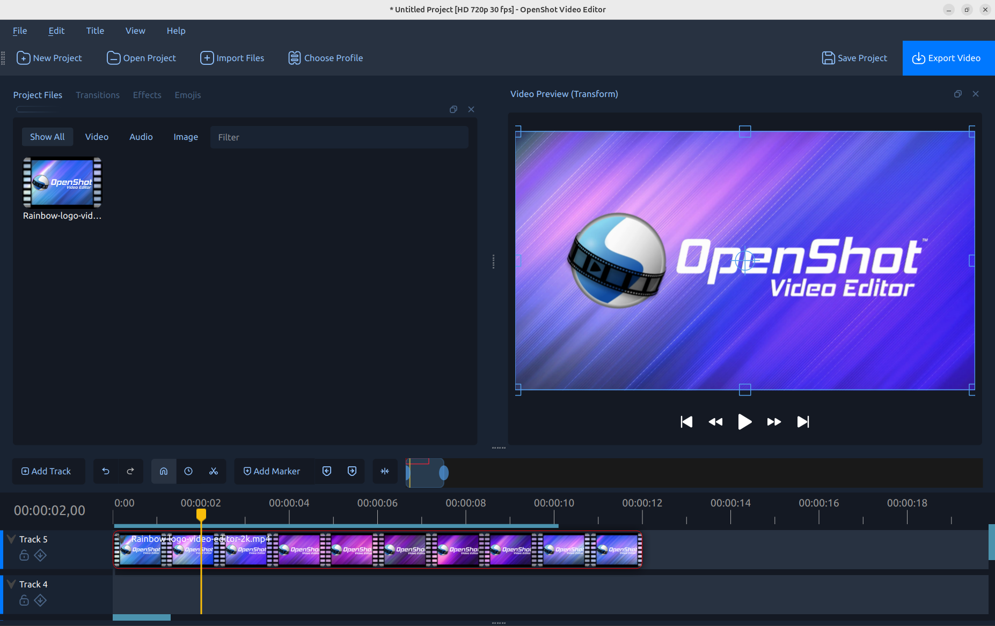The height and width of the screenshot is (626, 995).
Task: Switch the file filter to Video only
Action: point(97,137)
